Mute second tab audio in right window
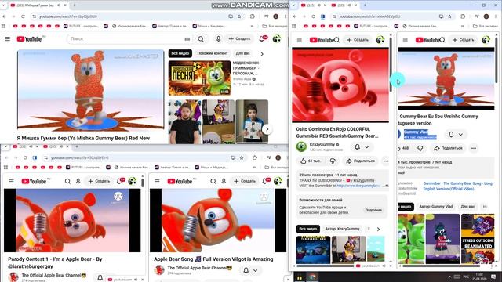This screenshot has width=502, height=282. (349, 5)
